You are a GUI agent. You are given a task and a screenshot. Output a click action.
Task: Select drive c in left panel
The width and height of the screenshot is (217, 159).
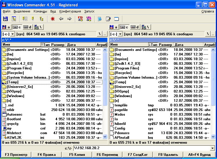[17, 27]
